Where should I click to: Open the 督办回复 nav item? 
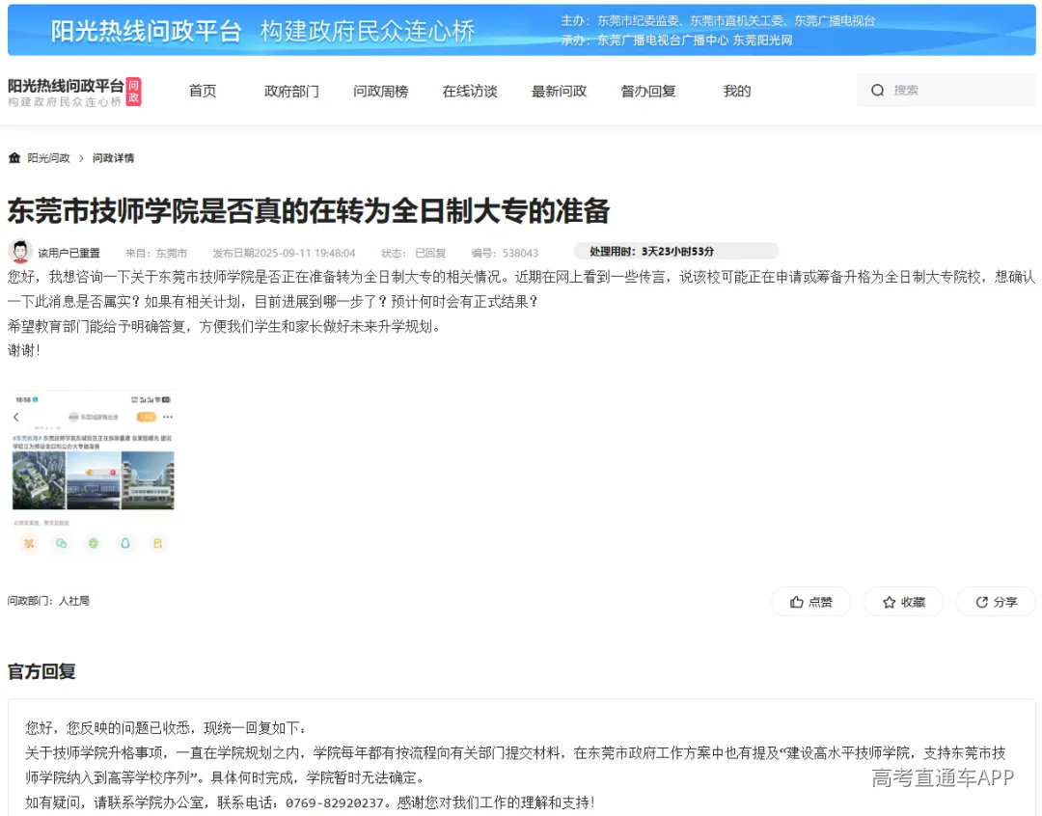pyautogui.click(x=648, y=91)
